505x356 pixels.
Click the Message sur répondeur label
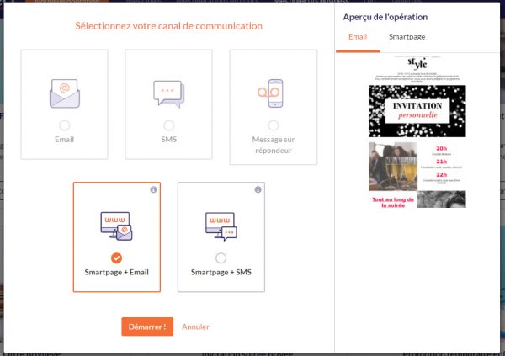274,145
